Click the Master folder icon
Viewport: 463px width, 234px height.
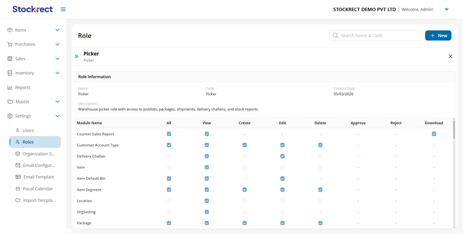pyautogui.click(x=10, y=102)
